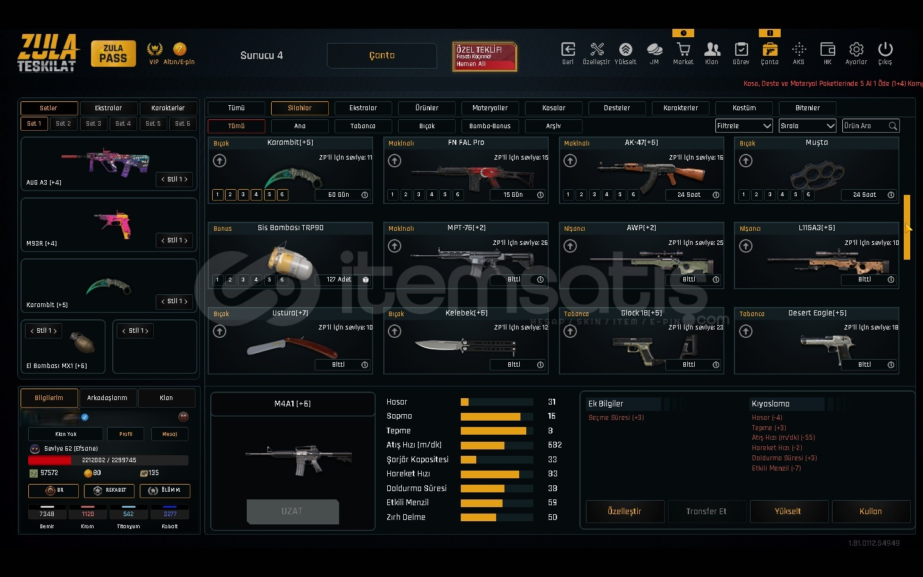The image size is (923, 577).
Task: Expand the Sırala sort dropdown
Action: pyautogui.click(x=807, y=126)
